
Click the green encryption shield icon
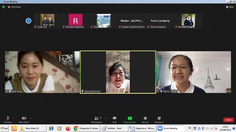(3, 7)
